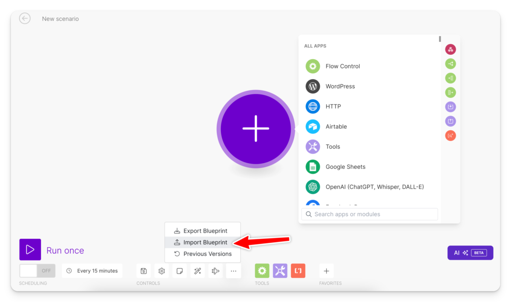Select the airplane icon in Controls
Screen dimensions: 511x302
(215, 271)
